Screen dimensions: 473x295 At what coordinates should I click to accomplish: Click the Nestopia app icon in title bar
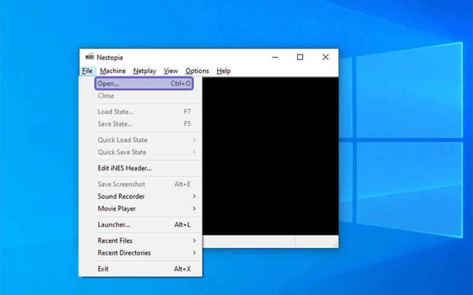click(x=90, y=57)
